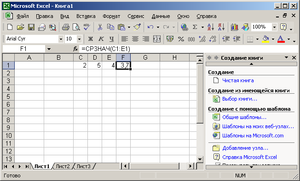The height and width of the screenshot is (181, 300).
Task: Open the Drawing toolbar icon
Action: [x=245, y=27]
